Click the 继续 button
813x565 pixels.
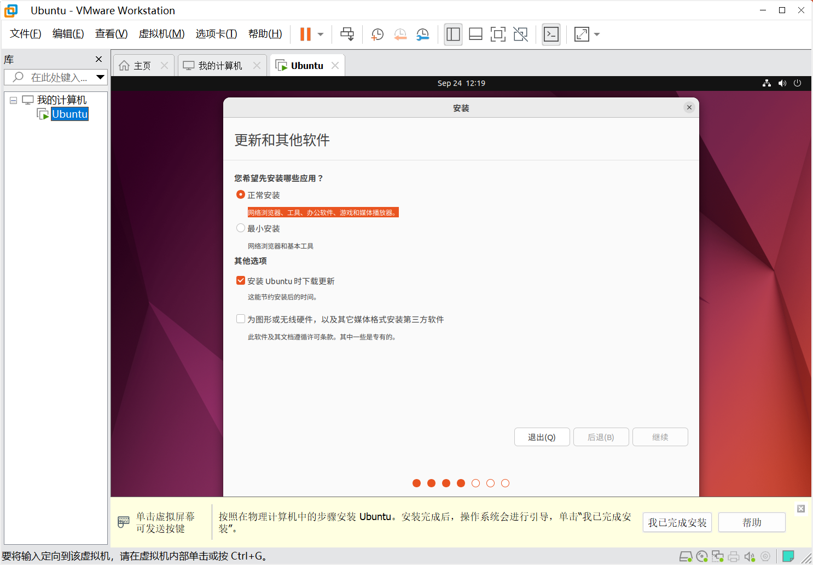tap(660, 437)
